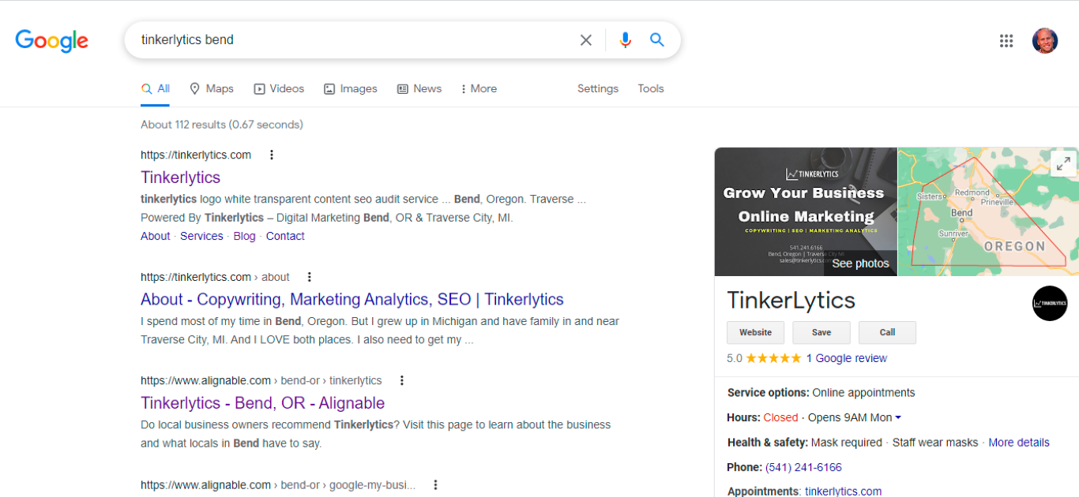The height and width of the screenshot is (497, 1079).
Task: Expand the Opens 9AM Mon hours dropdown
Action: 855,417
